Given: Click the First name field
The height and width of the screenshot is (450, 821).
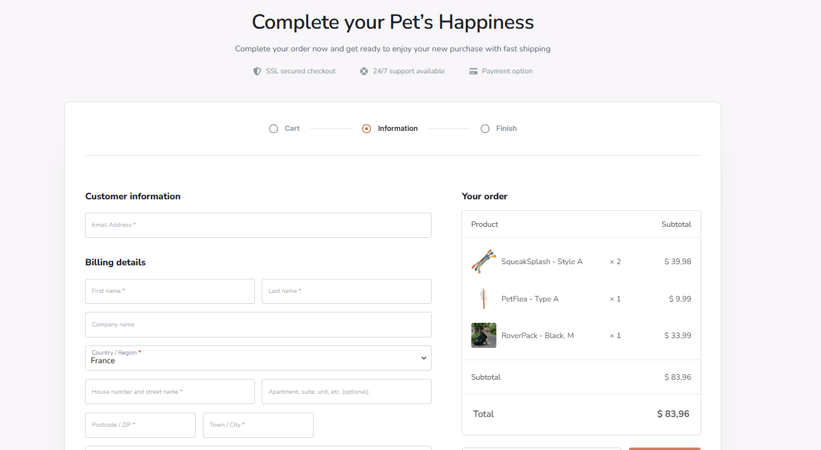Looking at the screenshot, I should click(x=169, y=291).
